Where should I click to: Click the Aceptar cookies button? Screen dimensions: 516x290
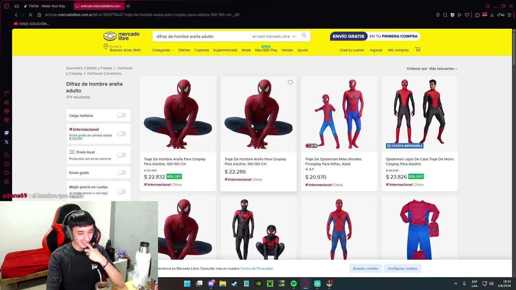tap(366, 268)
